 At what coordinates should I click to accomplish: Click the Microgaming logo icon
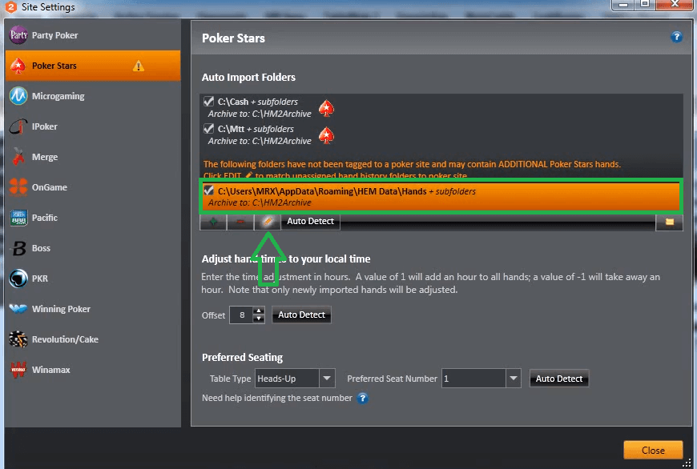pos(18,96)
